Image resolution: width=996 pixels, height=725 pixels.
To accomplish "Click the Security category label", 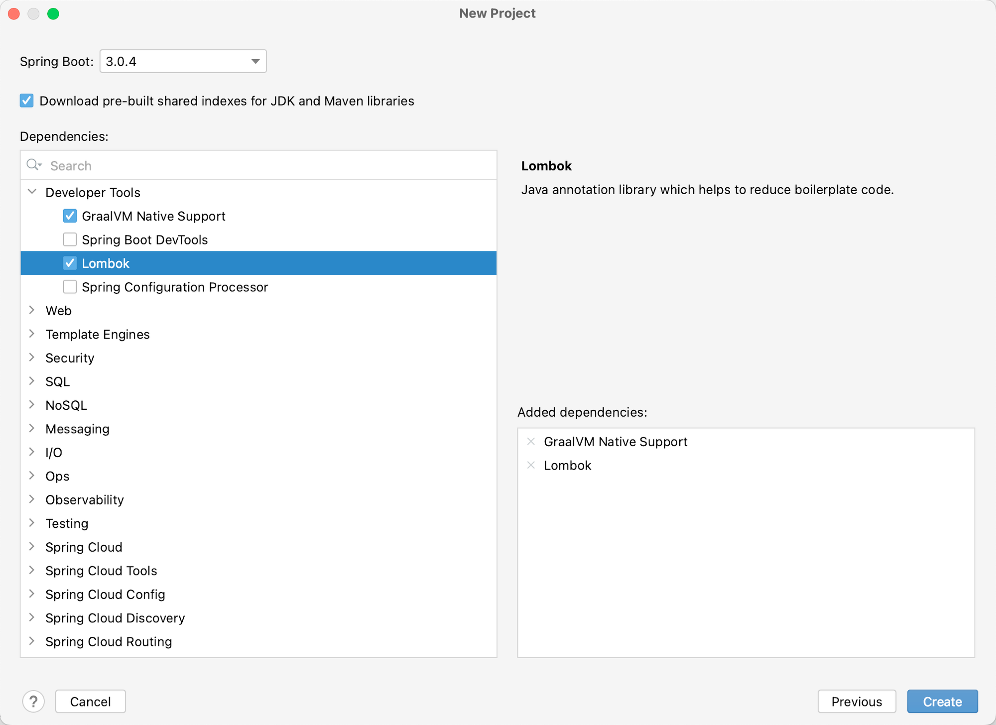I will pos(70,358).
